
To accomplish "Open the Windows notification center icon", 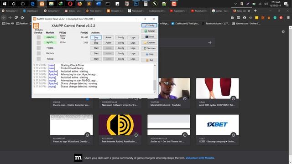I will 286,4.
